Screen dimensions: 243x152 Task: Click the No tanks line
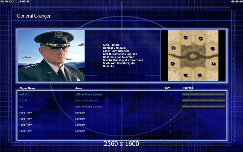coord(108,66)
